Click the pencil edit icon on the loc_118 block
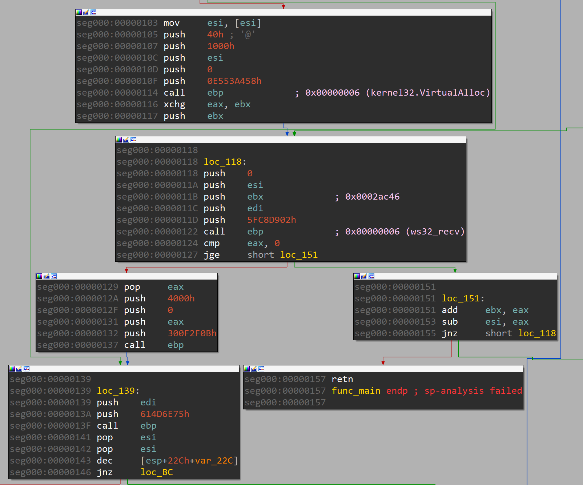 pos(126,140)
